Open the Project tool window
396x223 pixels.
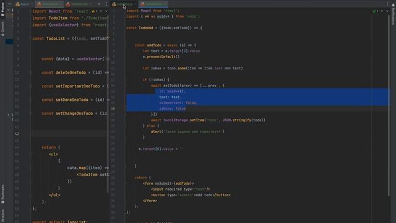[x=2, y=10]
